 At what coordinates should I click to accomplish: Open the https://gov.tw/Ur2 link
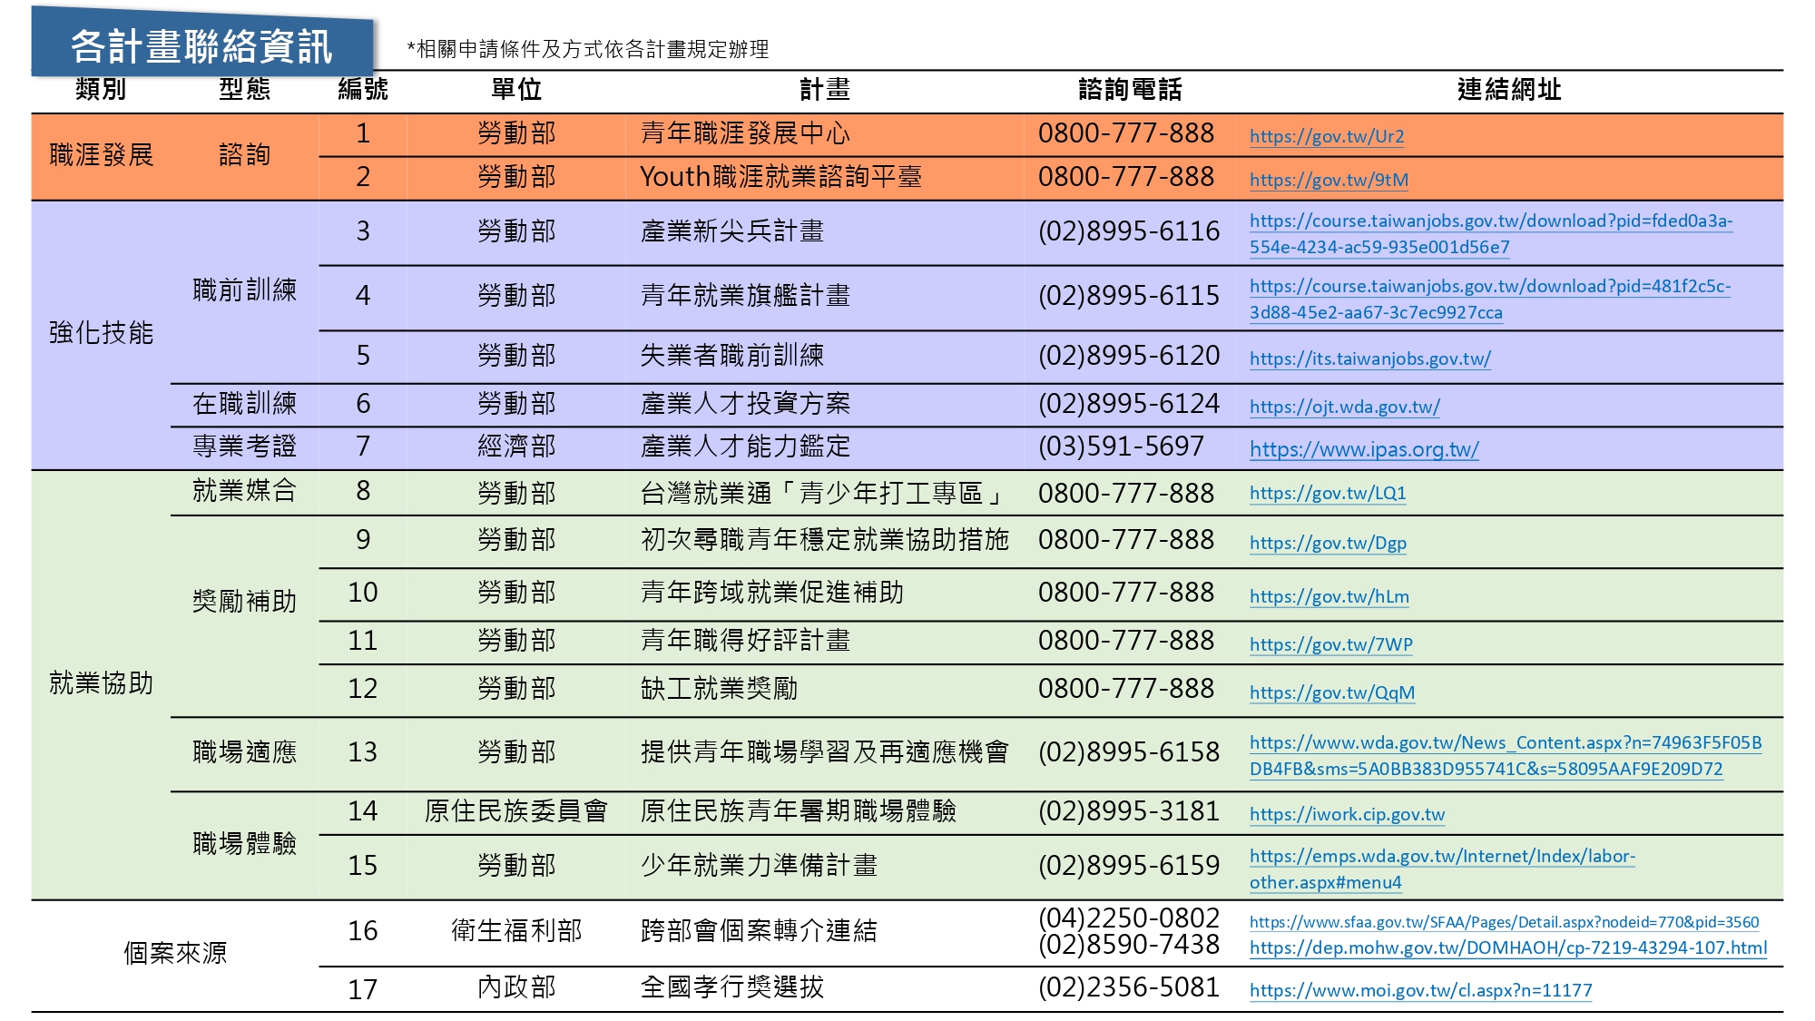coord(1326,136)
